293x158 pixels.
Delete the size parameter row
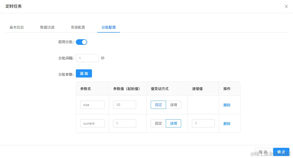tap(227, 105)
